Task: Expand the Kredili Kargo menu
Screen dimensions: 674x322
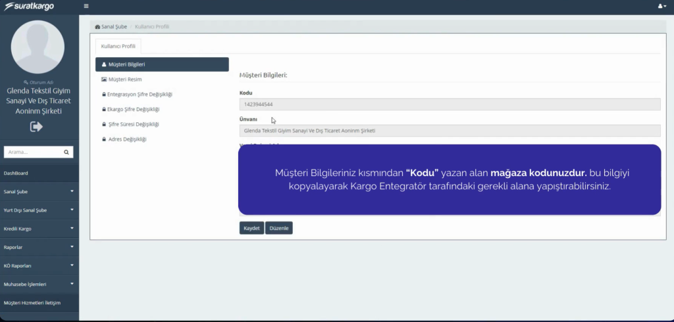Action: tap(39, 229)
